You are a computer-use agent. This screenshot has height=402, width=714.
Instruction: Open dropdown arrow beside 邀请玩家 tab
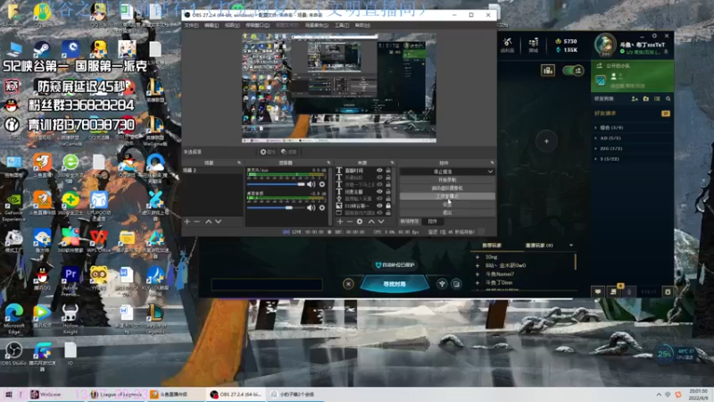pos(571,245)
